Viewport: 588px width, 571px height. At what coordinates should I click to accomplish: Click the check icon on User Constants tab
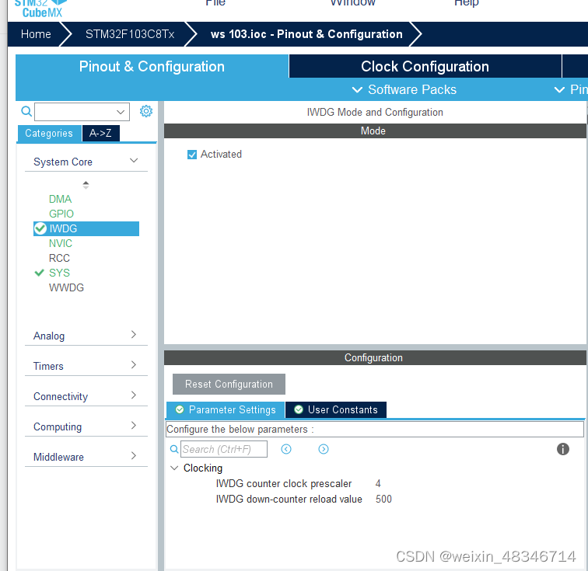[299, 409]
